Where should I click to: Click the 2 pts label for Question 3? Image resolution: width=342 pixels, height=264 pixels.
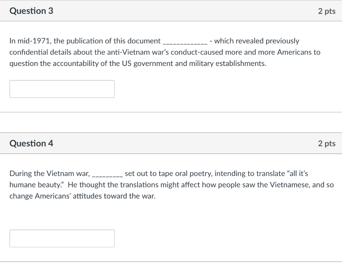click(x=327, y=11)
